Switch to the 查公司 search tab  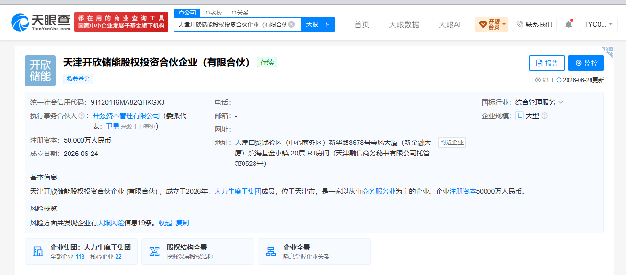[x=186, y=13]
